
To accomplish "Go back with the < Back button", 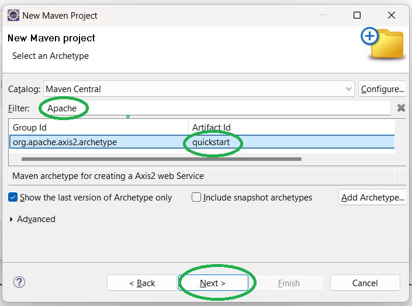I will coord(142,283).
